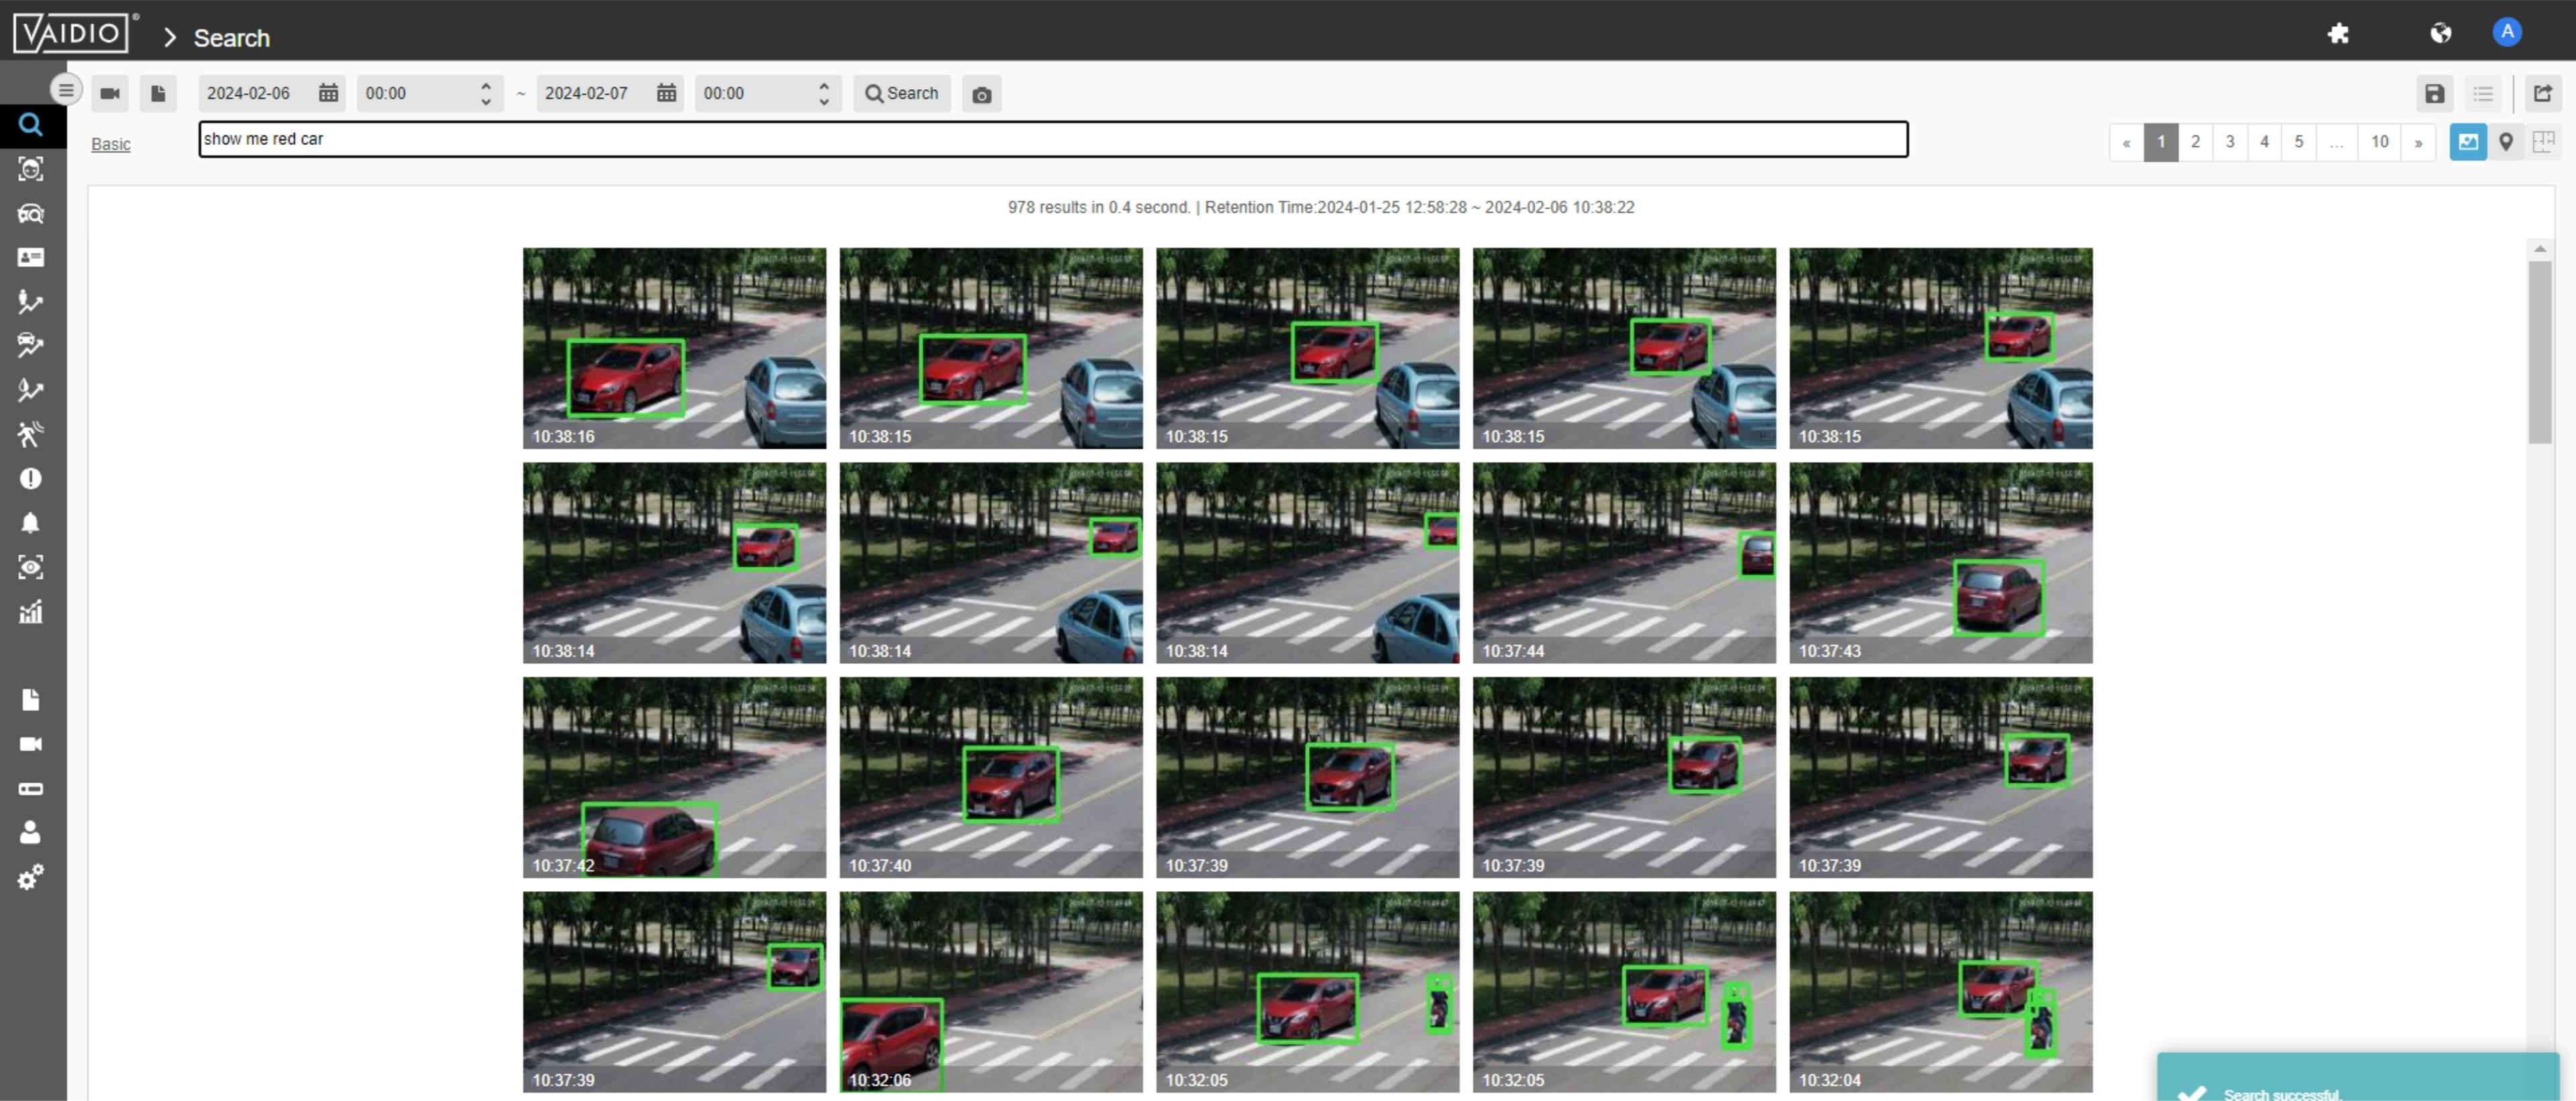Click the Basic search mode link
Image resolution: width=2576 pixels, height=1101 pixels.
[x=110, y=145]
